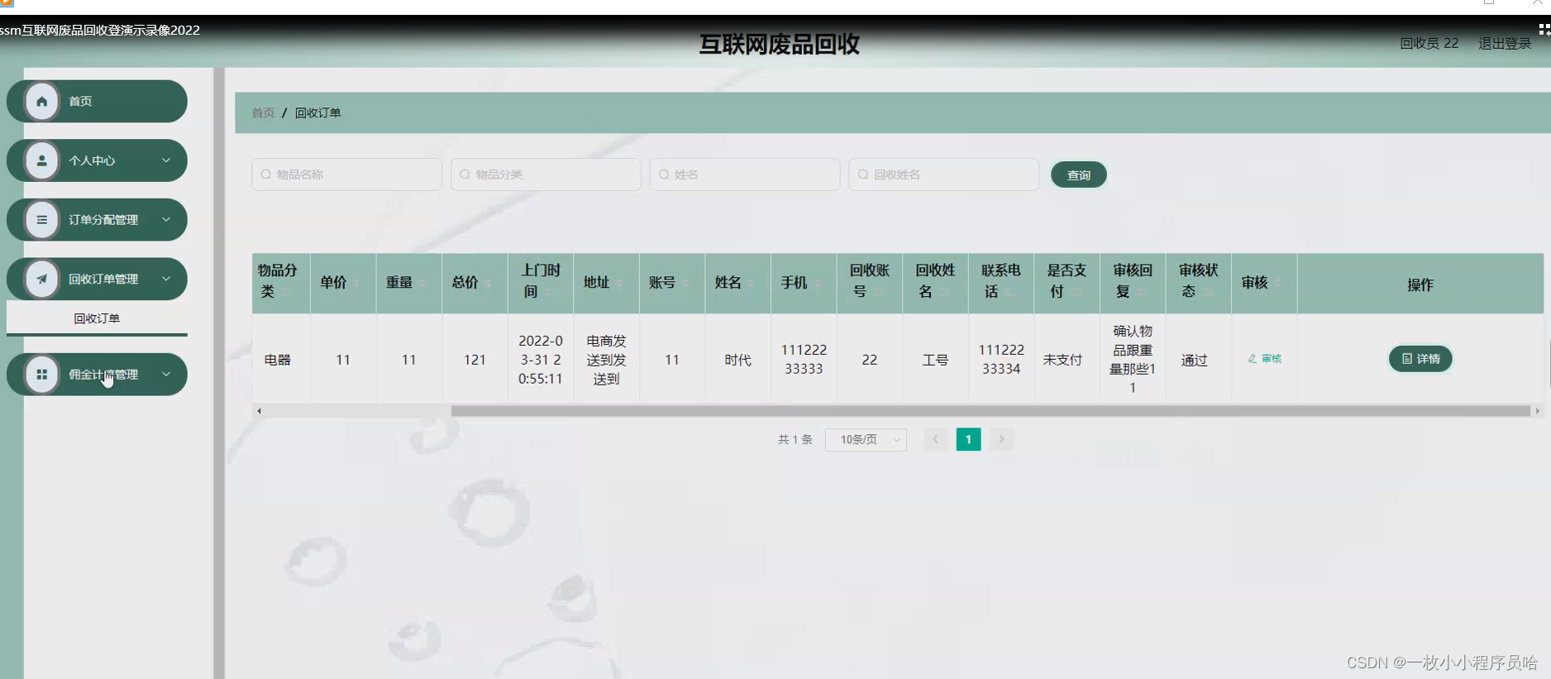Click the 时代 name cell
The height and width of the screenshot is (679, 1551).
point(737,361)
